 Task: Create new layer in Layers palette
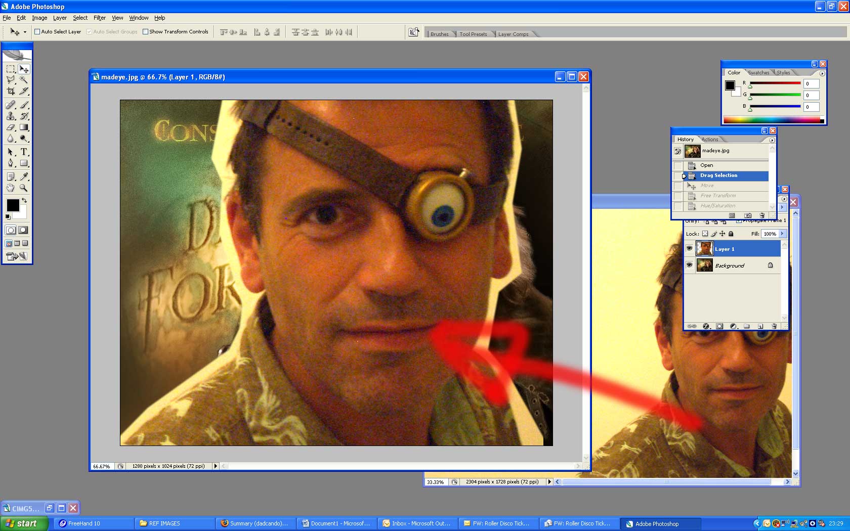tap(760, 326)
